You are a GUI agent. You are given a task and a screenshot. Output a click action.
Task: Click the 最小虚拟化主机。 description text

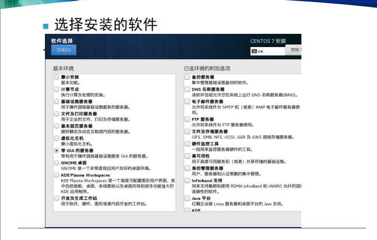[77, 144]
